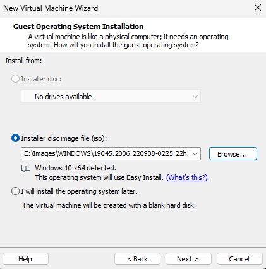Open Help for this wizard

coord(25,259)
